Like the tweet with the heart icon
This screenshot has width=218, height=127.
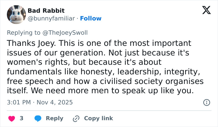coord(11,118)
